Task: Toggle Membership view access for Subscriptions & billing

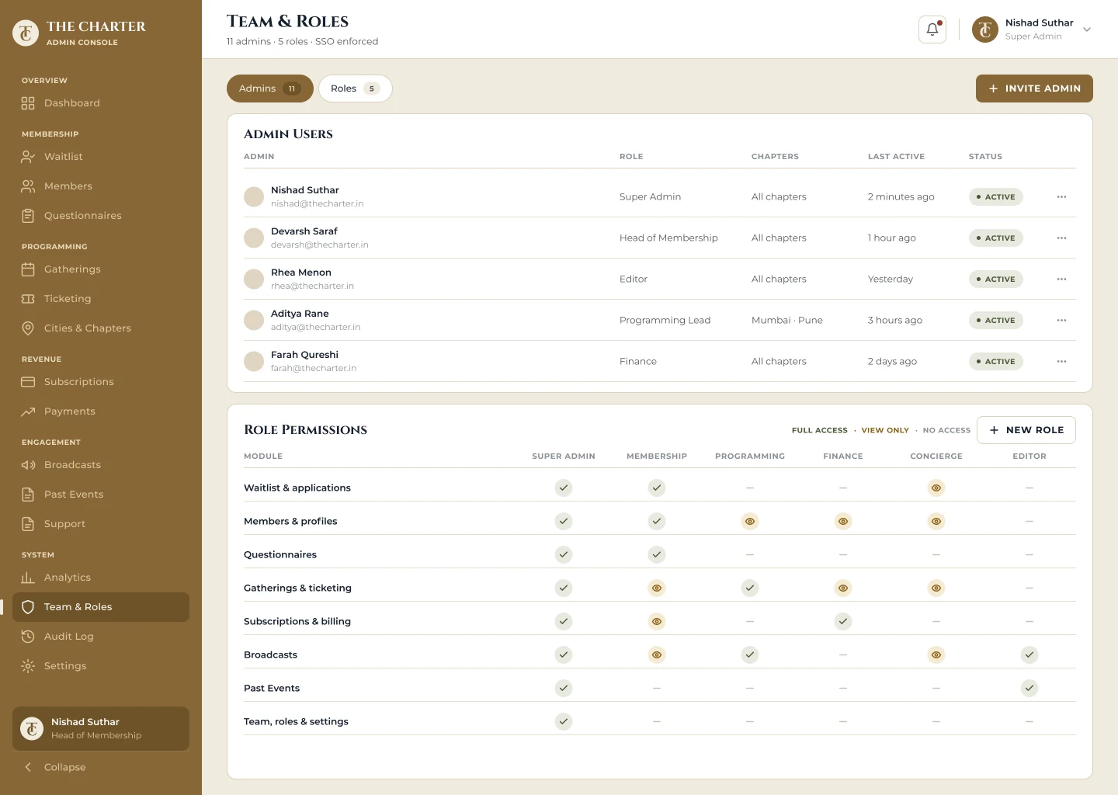Action: pyautogui.click(x=657, y=622)
